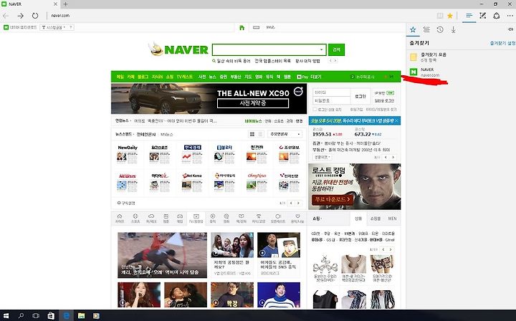The height and width of the screenshot is (321, 516).
Task: Go to previous news stand page arrow
Action: [291, 203]
